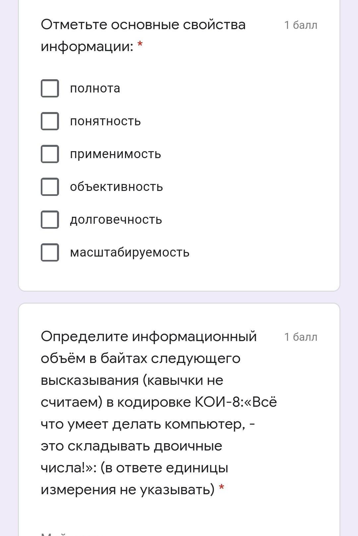Click the 'объективность' option label text
This screenshot has width=358, height=536.
[116, 187]
